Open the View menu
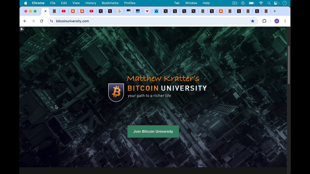This screenshot has height=174, width=310. (76, 3)
